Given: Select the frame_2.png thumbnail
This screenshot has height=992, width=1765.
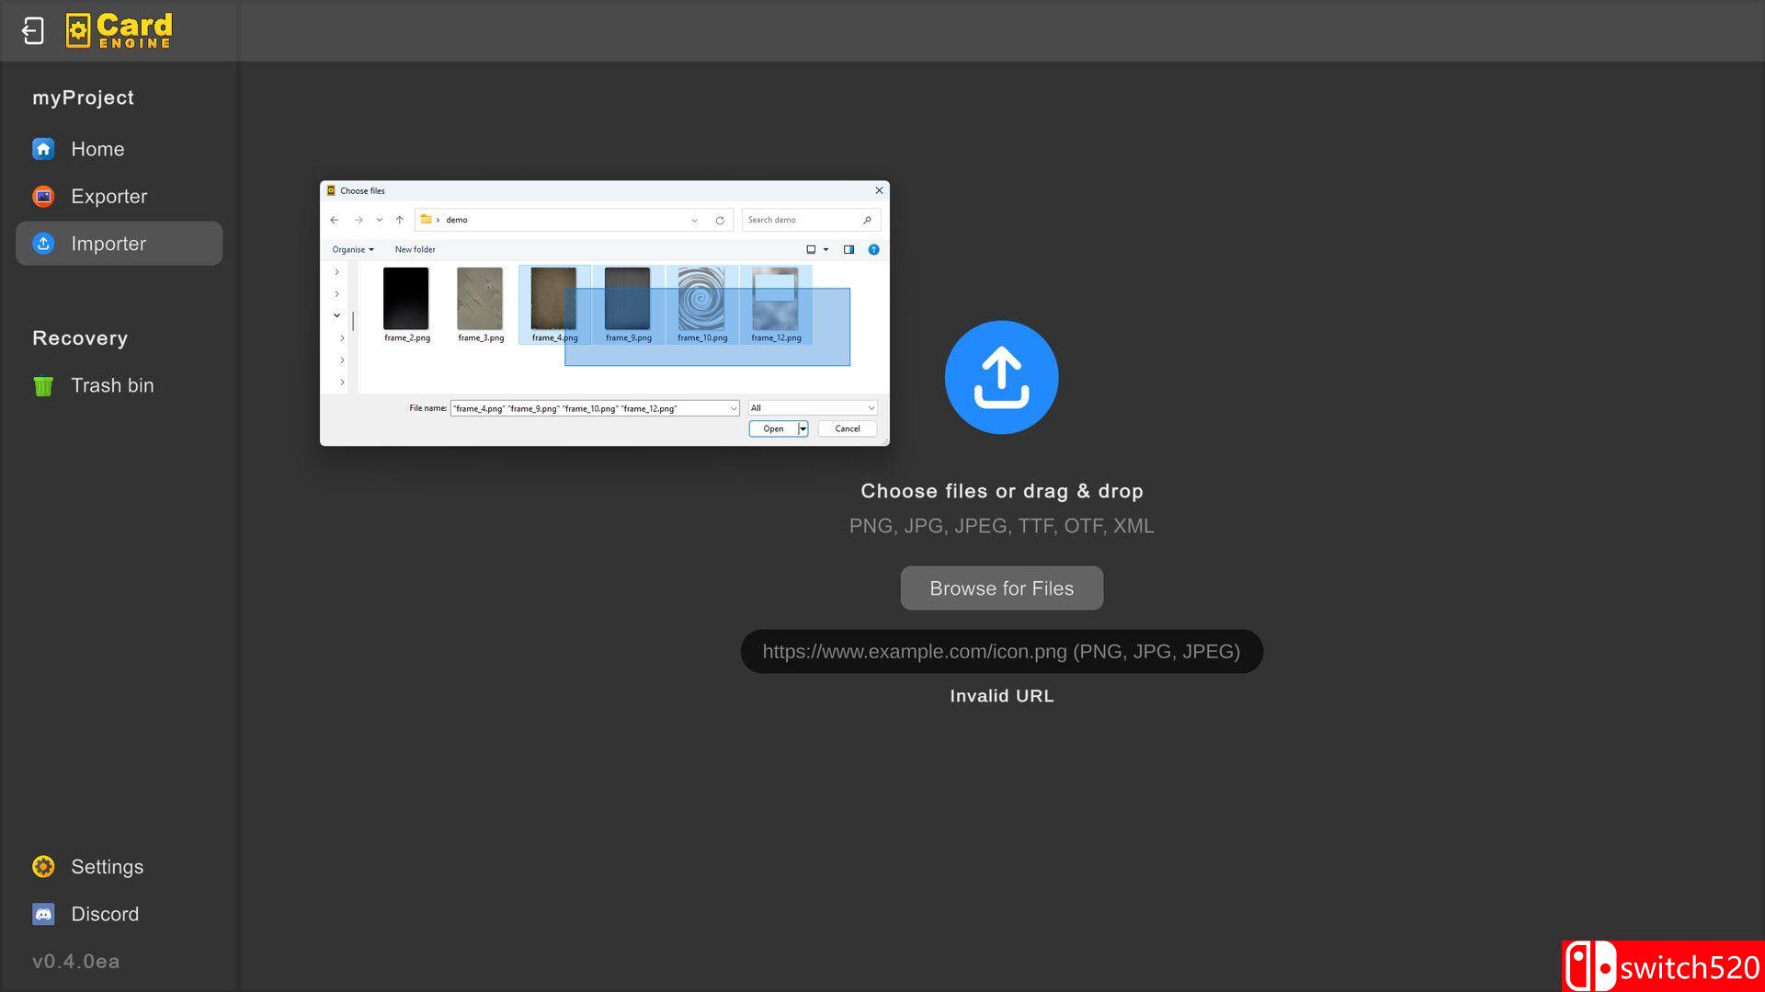Looking at the screenshot, I should 405,299.
